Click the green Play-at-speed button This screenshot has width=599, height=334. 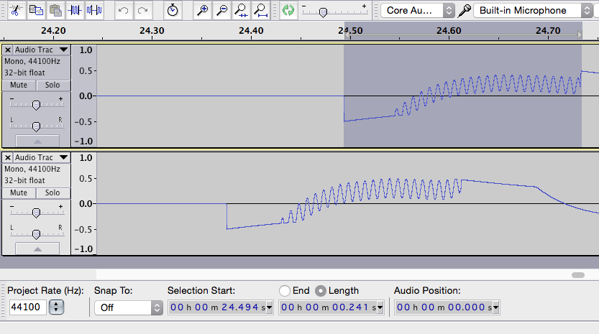(x=288, y=10)
